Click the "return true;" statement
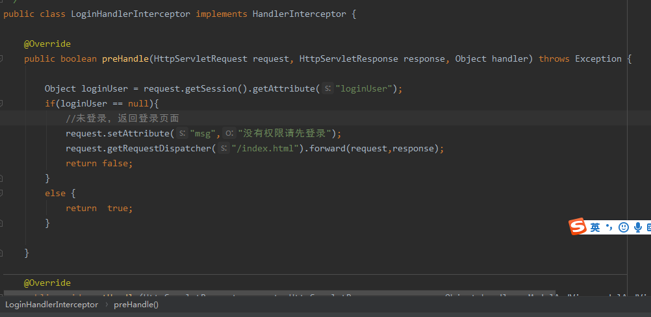This screenshot has width=651, height=317. (99, 209)
